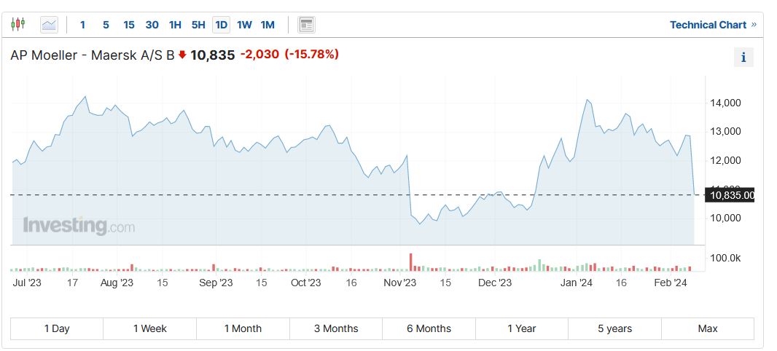Click the Investing.com watermark logo
The width and height of the screenshot is (777, 351).
[79, 226]
